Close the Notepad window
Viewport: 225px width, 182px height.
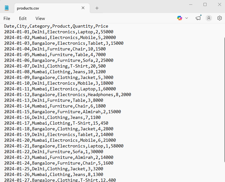219,4
